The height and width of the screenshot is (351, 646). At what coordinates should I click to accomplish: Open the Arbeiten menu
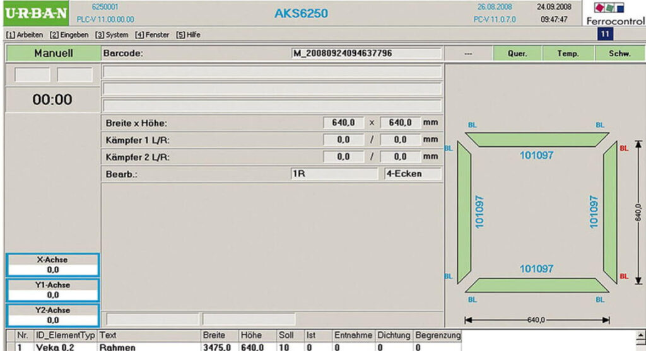25,35
